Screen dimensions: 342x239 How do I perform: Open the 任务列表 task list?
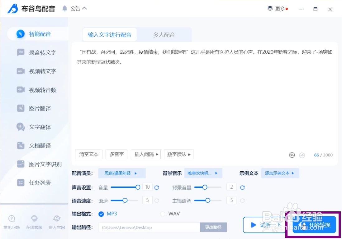(x=40, y=183)
